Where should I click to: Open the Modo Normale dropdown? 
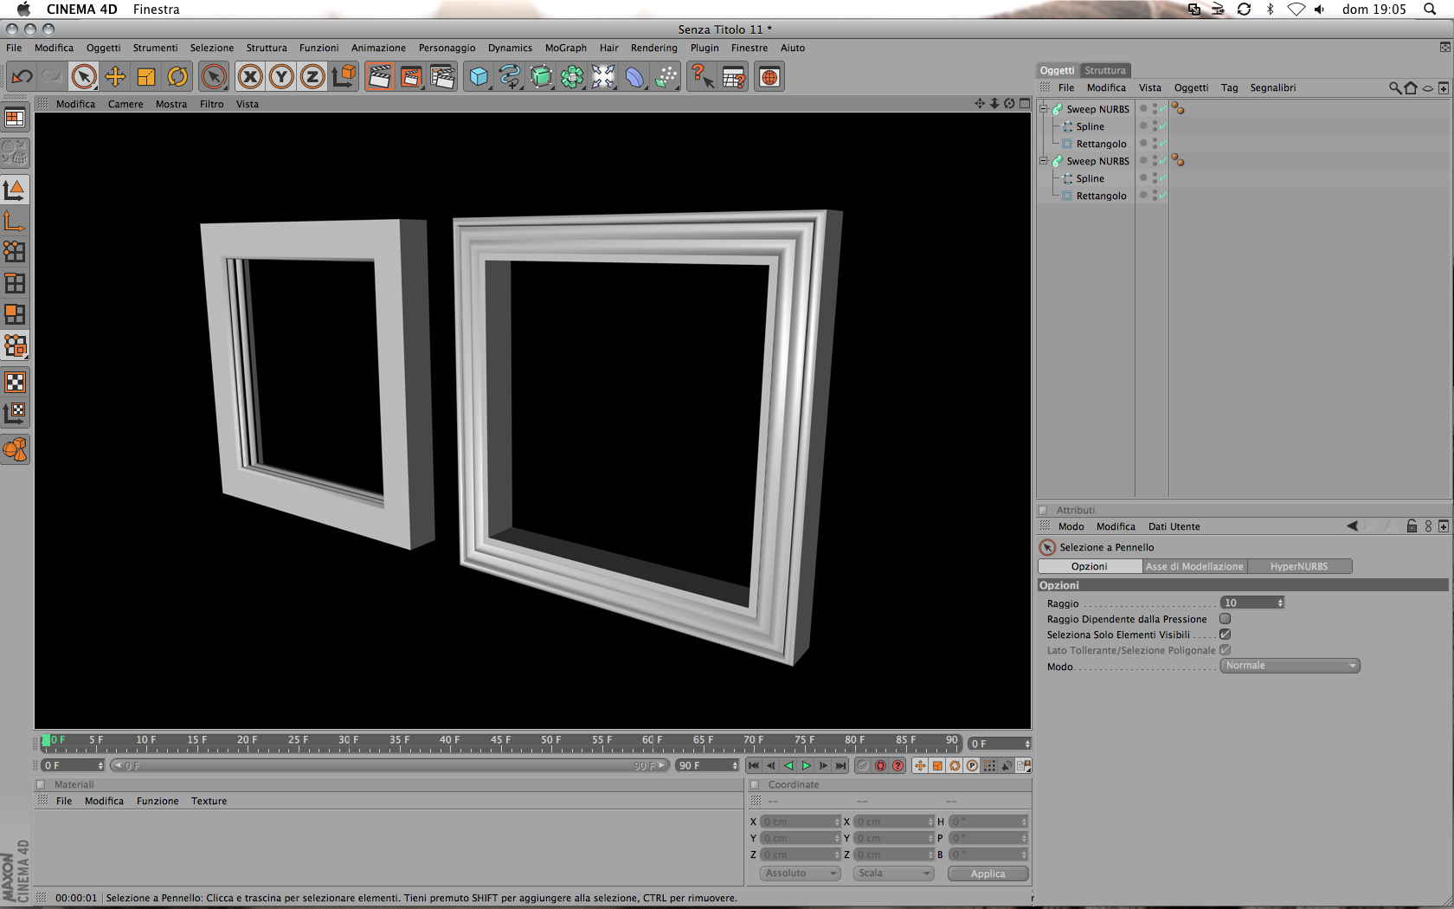tap(1290, 666)
